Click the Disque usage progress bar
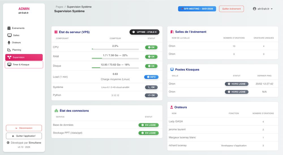Viewport: 283px width, 155px height. click(115, 68)
